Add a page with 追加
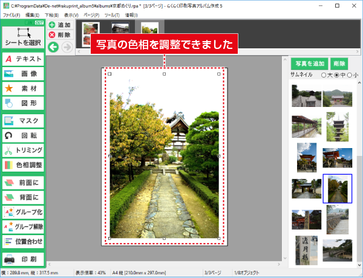 (60, 25)
